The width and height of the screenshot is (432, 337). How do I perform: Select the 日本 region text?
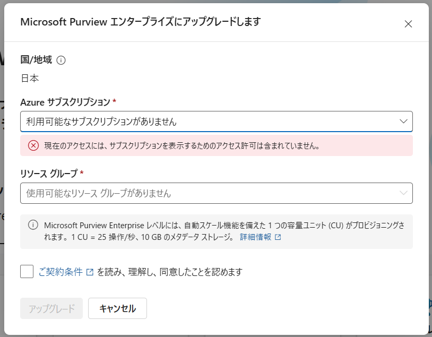pyautogui.click(x=30, y=79)
